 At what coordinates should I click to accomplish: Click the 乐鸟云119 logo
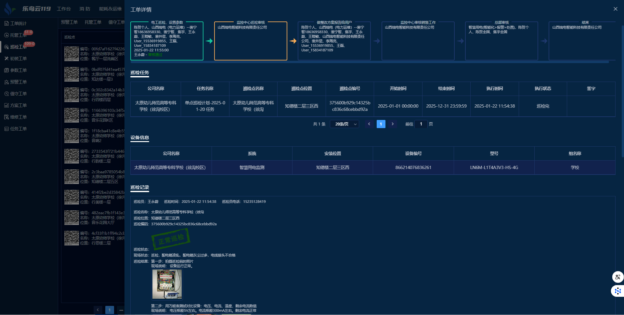(28, 9)
